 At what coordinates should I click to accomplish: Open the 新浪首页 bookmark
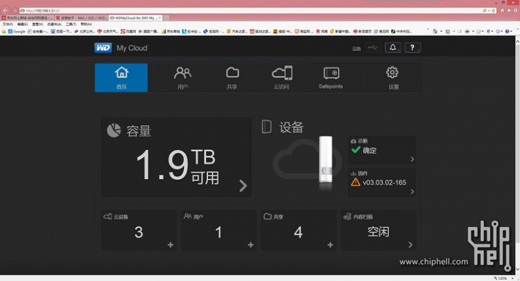click(362, 31)
